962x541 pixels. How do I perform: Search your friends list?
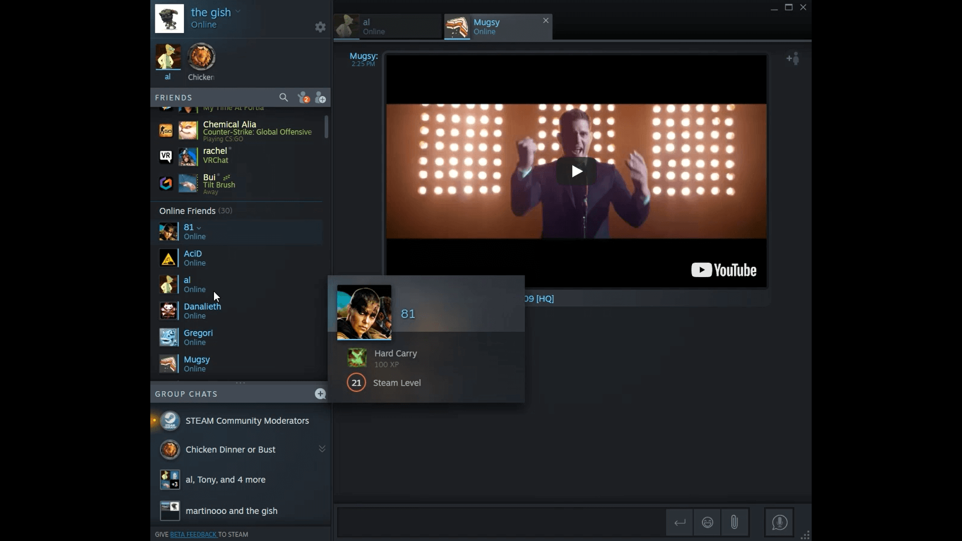click(284, 98)
